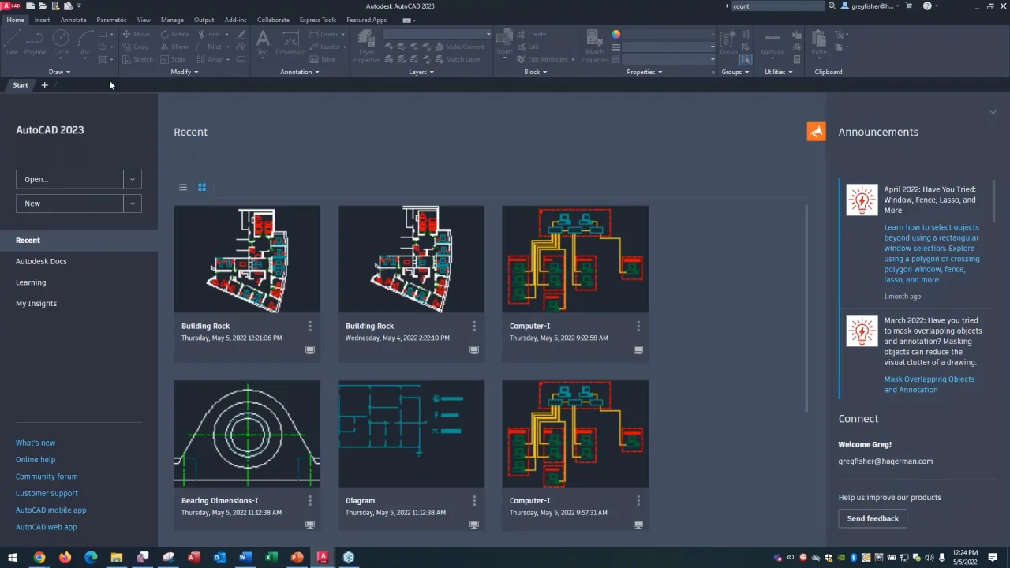Go to the Collaborate ribbon tab
Screen dimensions: 1010x568
point(273,20)
